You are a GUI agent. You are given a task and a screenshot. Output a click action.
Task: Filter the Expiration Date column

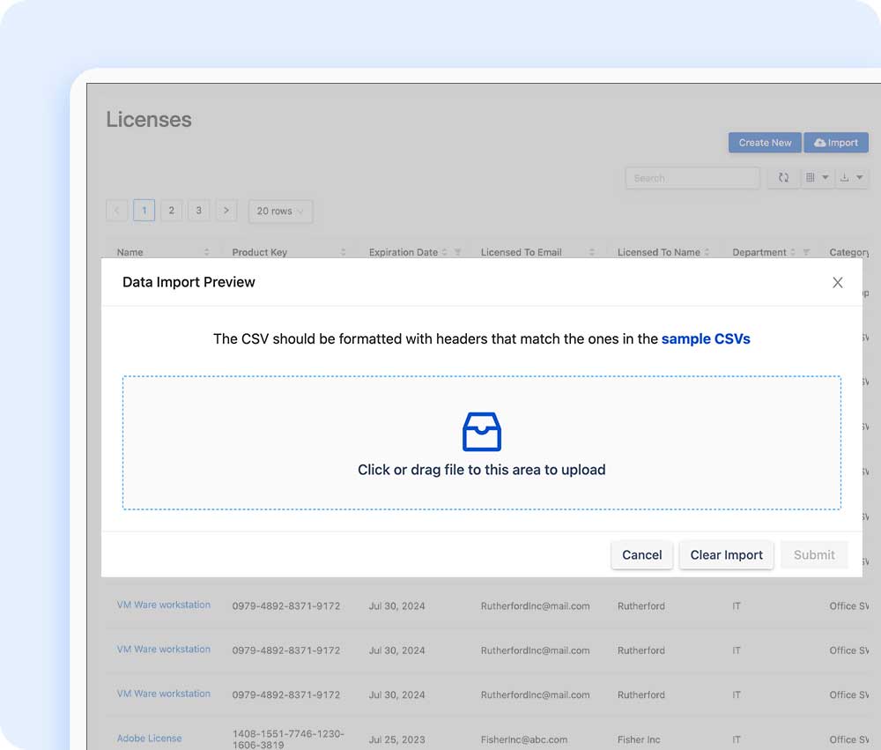click(x=457, y=252)
